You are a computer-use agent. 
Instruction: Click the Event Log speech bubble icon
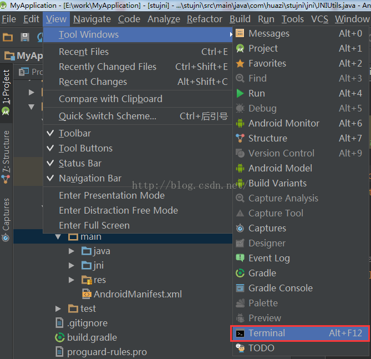click(x=240, y=258)
